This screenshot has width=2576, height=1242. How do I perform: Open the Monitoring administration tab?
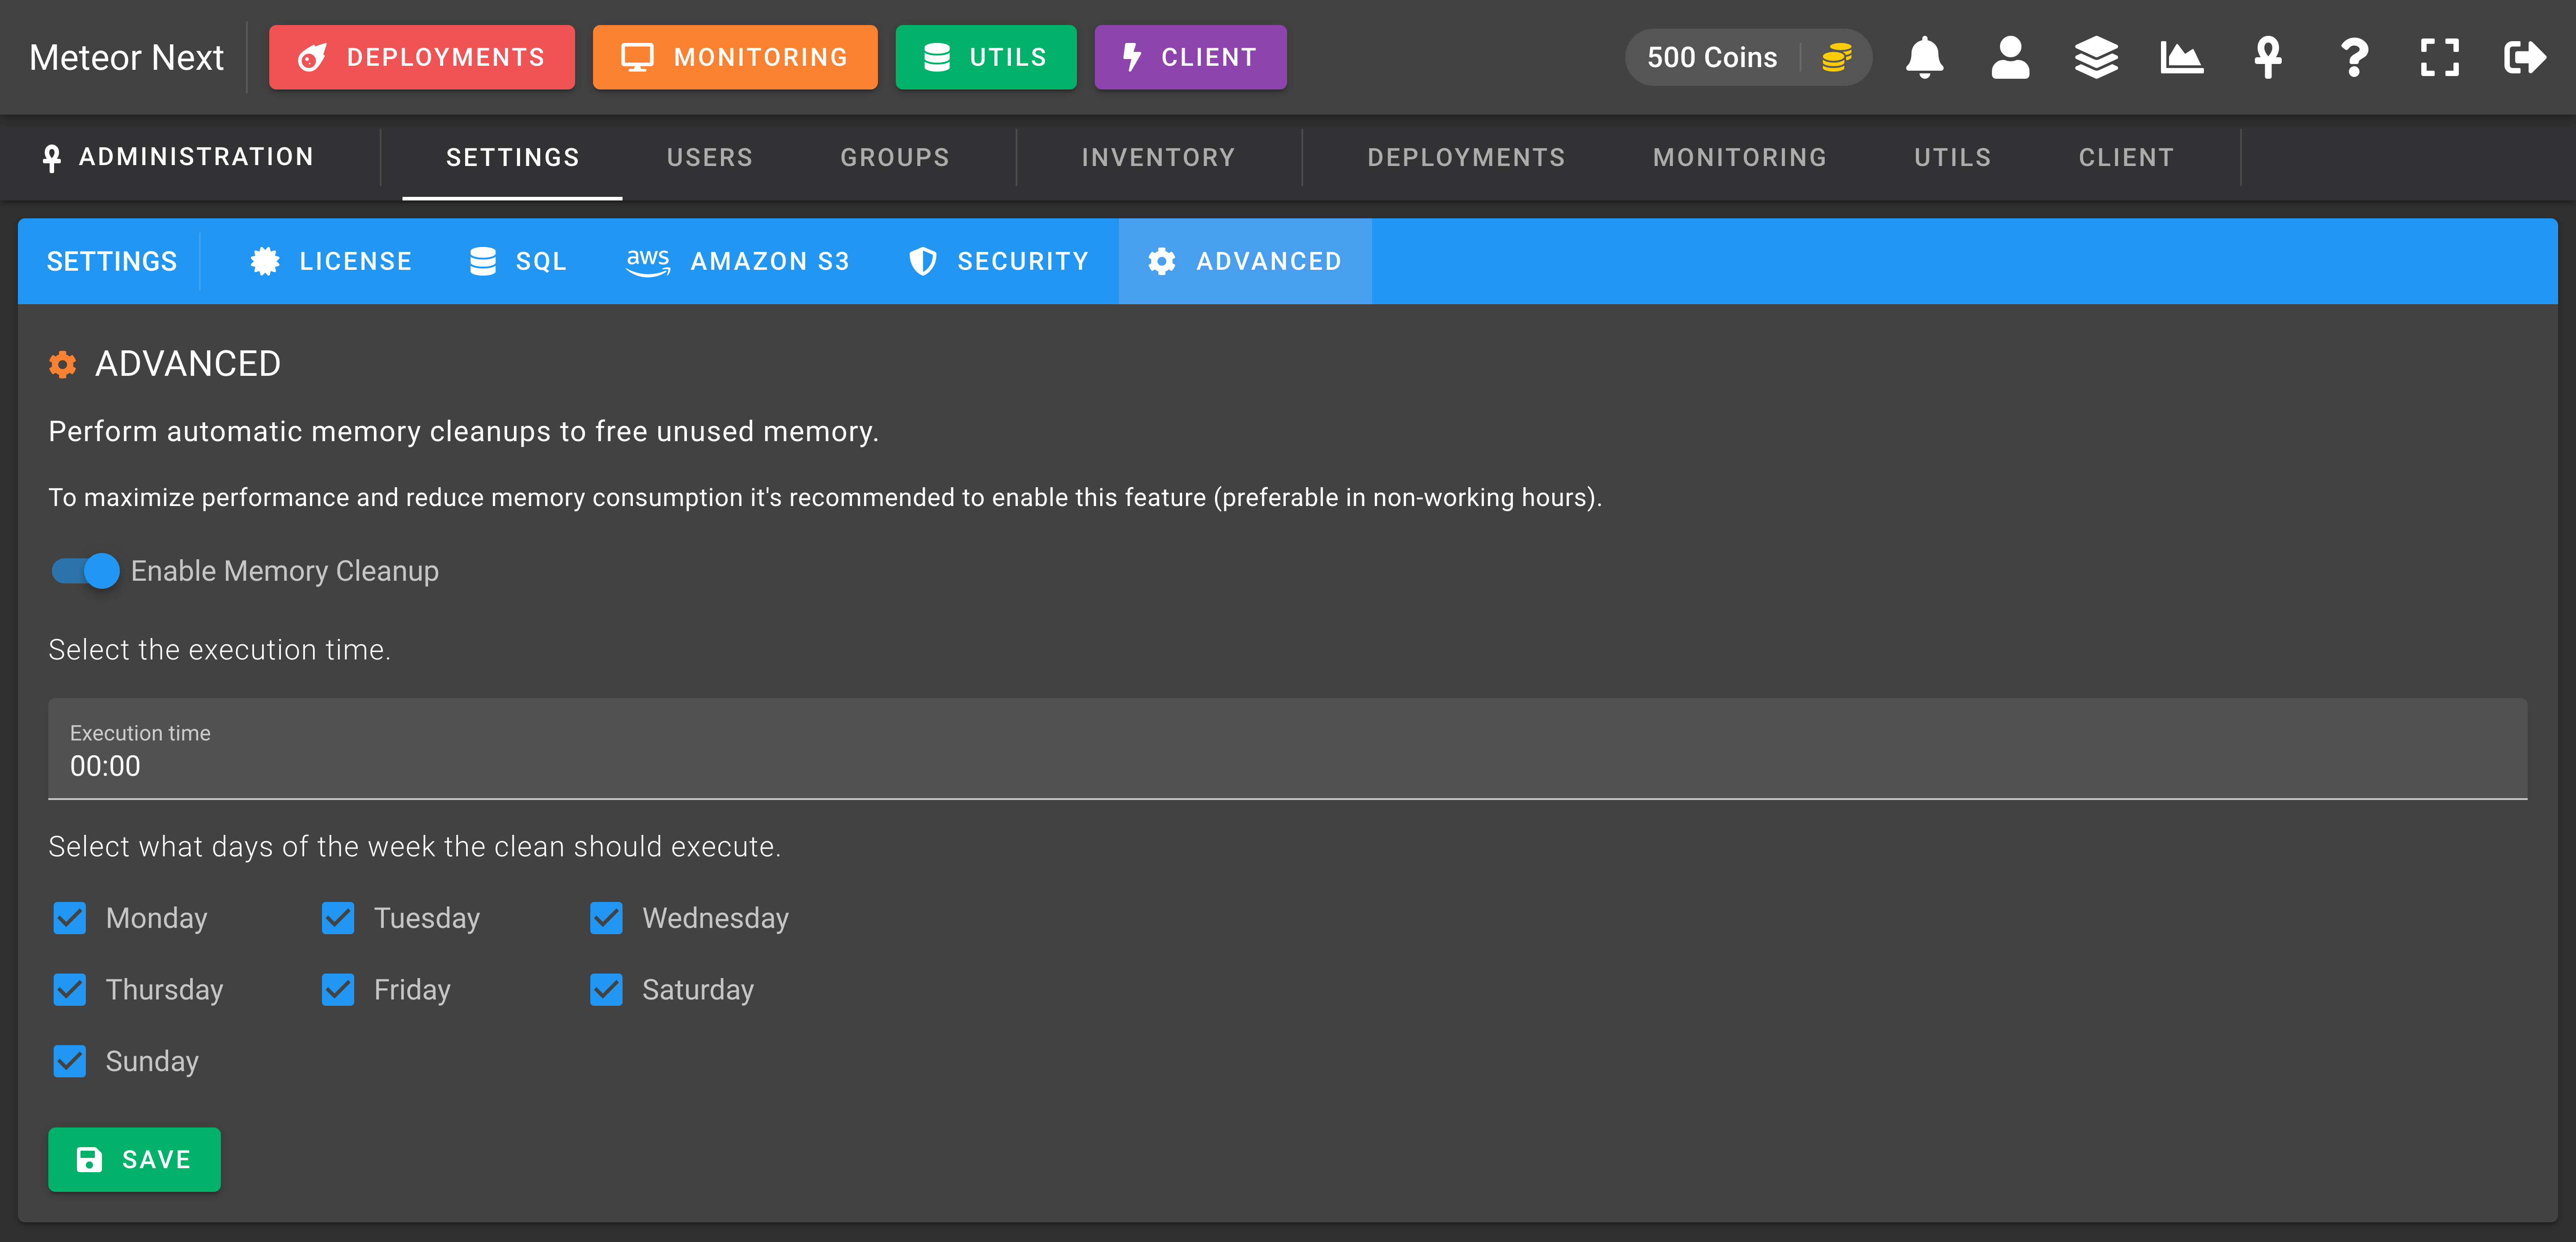click(1740, 157)
